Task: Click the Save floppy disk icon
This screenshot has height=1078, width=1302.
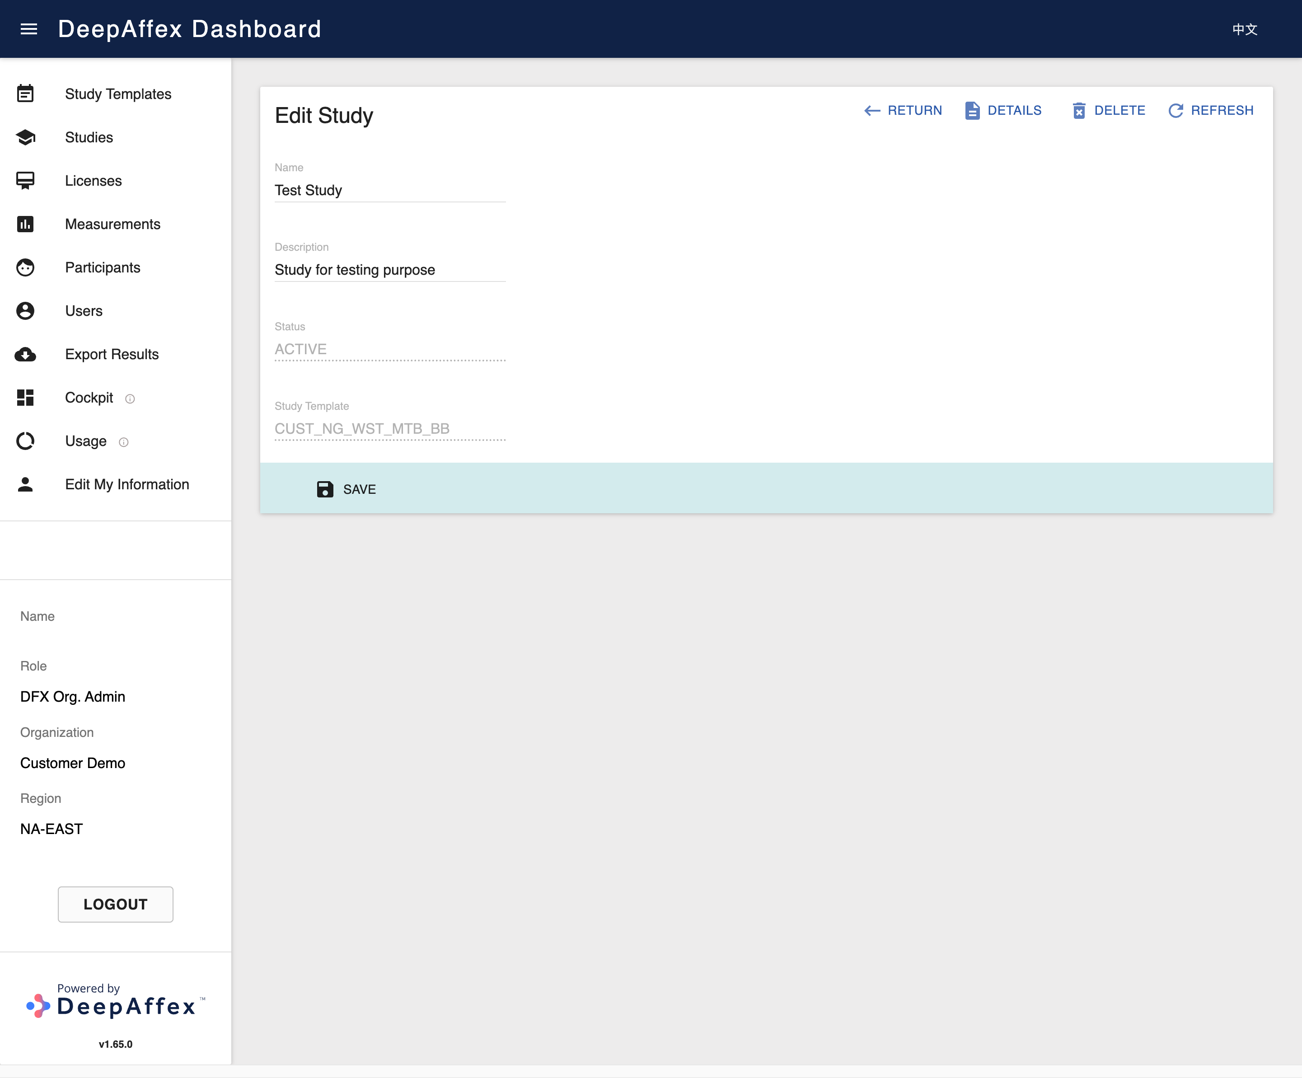Action: tap(325, 489)
